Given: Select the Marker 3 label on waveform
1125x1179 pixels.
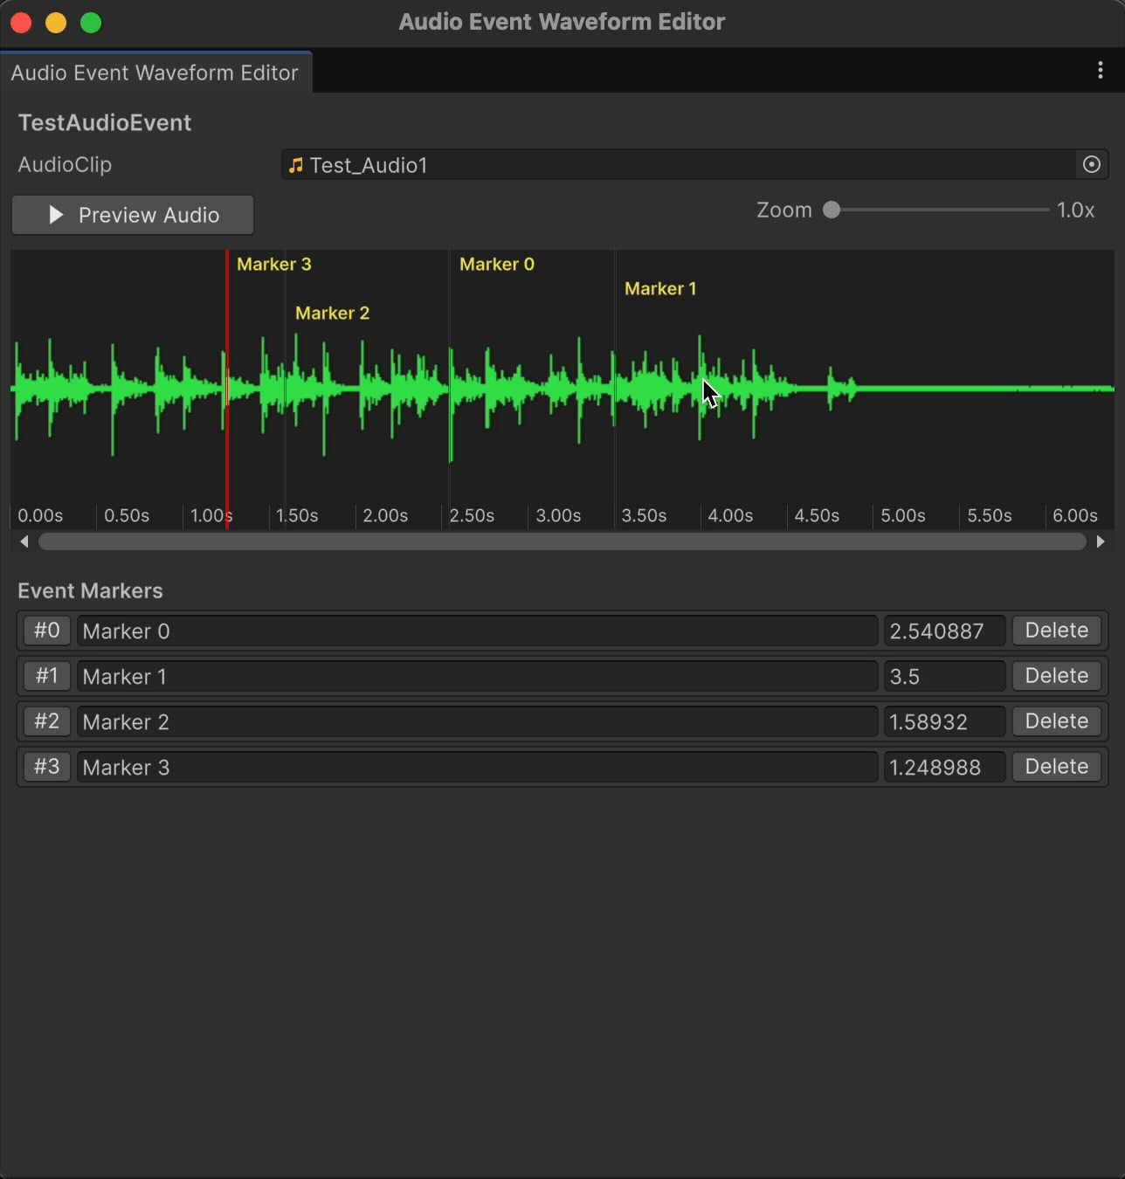Looking at the screenshot, I should click(x=273, y=264).
